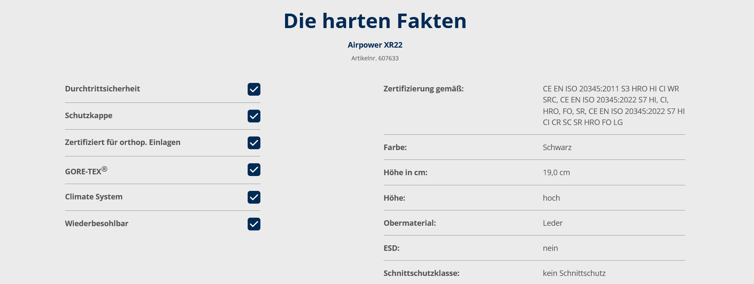
Task: Click checkmark for Zertifiziert für orthop. Einlagen
Action: (254, 143)
